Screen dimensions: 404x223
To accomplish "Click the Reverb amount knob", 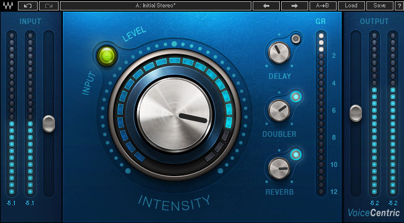I will [x=279, y=168].
